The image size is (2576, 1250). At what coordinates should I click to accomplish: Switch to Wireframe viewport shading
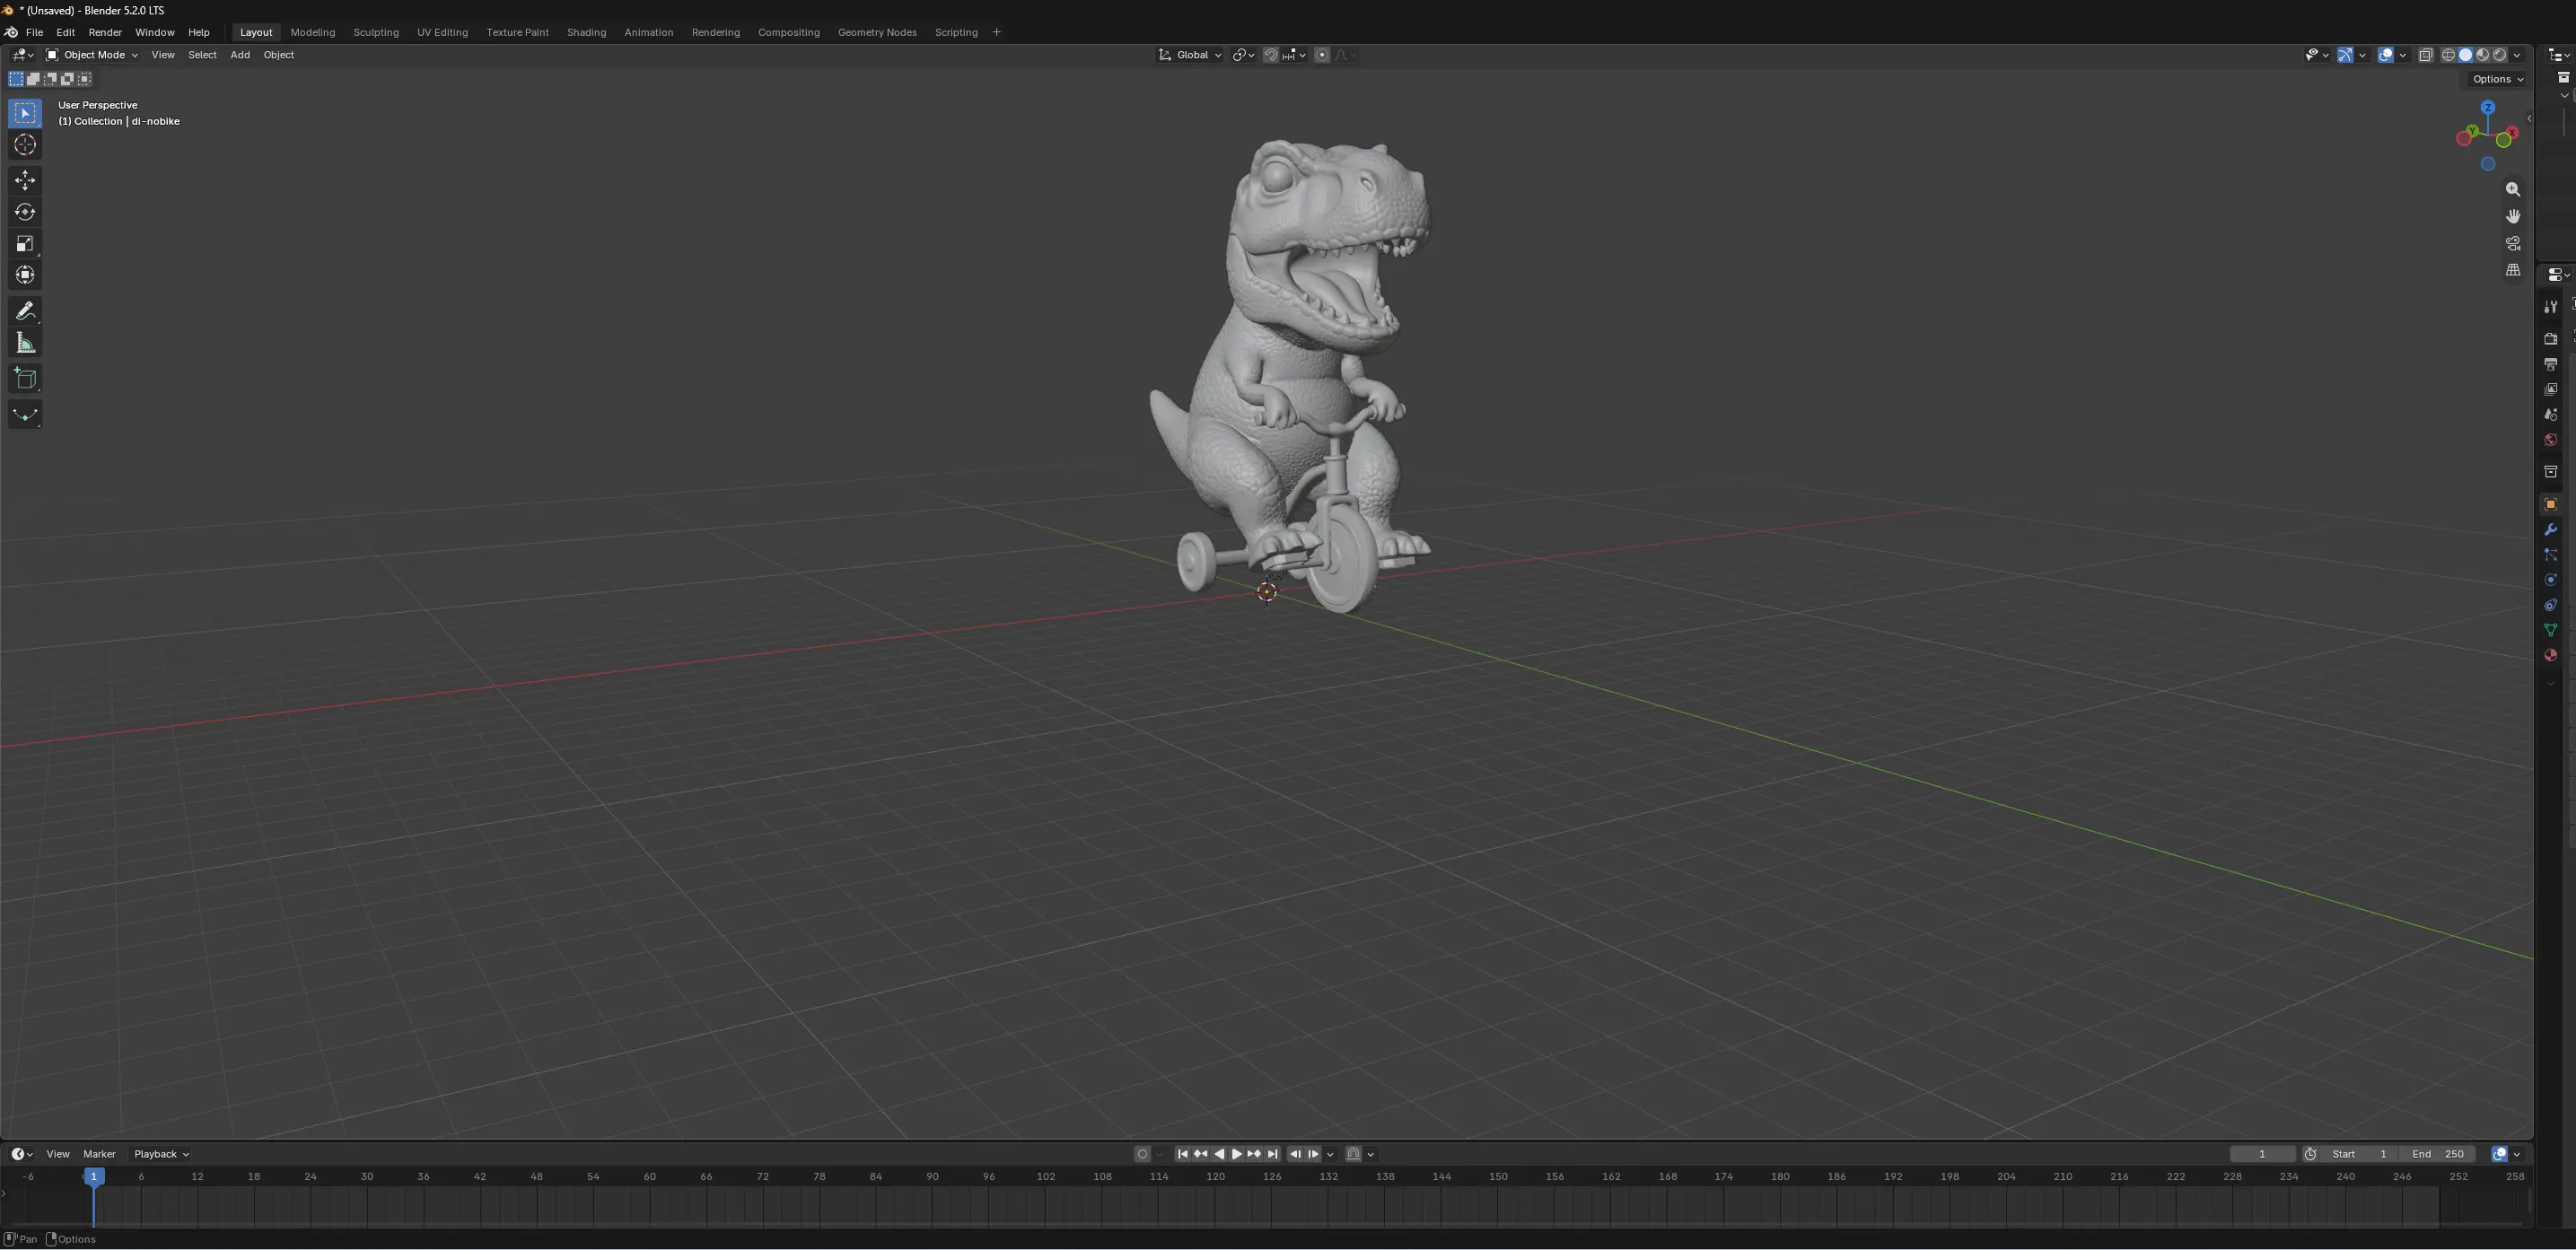pos(2448,55)
